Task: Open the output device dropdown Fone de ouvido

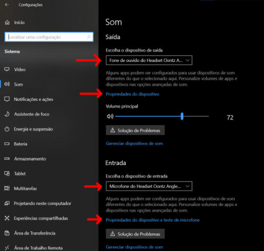Action: tap(149, 60)
